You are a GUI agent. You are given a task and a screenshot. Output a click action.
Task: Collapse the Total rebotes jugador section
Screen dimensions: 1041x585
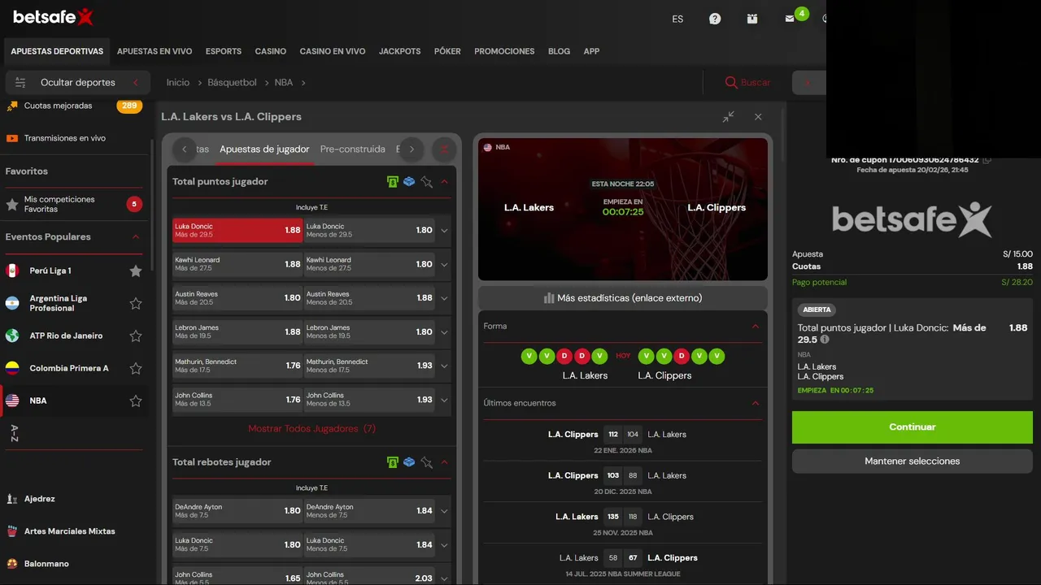[444, 462]
